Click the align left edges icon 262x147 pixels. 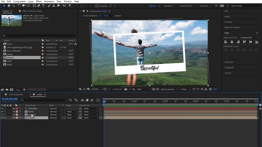point(226,42)
